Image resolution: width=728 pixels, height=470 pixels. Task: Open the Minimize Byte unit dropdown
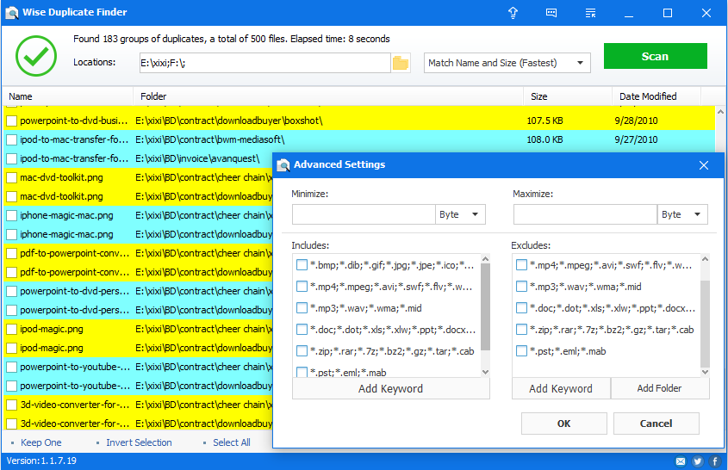(x=460, y=214)
